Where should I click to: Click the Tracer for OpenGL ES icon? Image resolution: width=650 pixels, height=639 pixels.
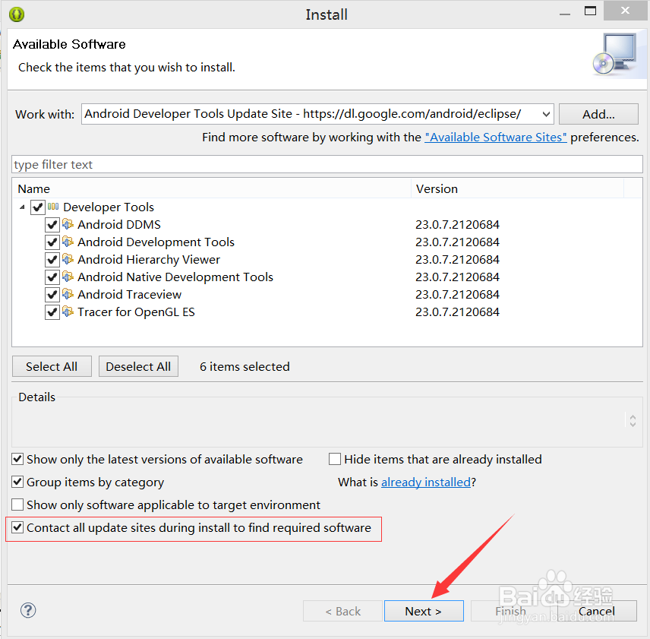tap(68, 312)
